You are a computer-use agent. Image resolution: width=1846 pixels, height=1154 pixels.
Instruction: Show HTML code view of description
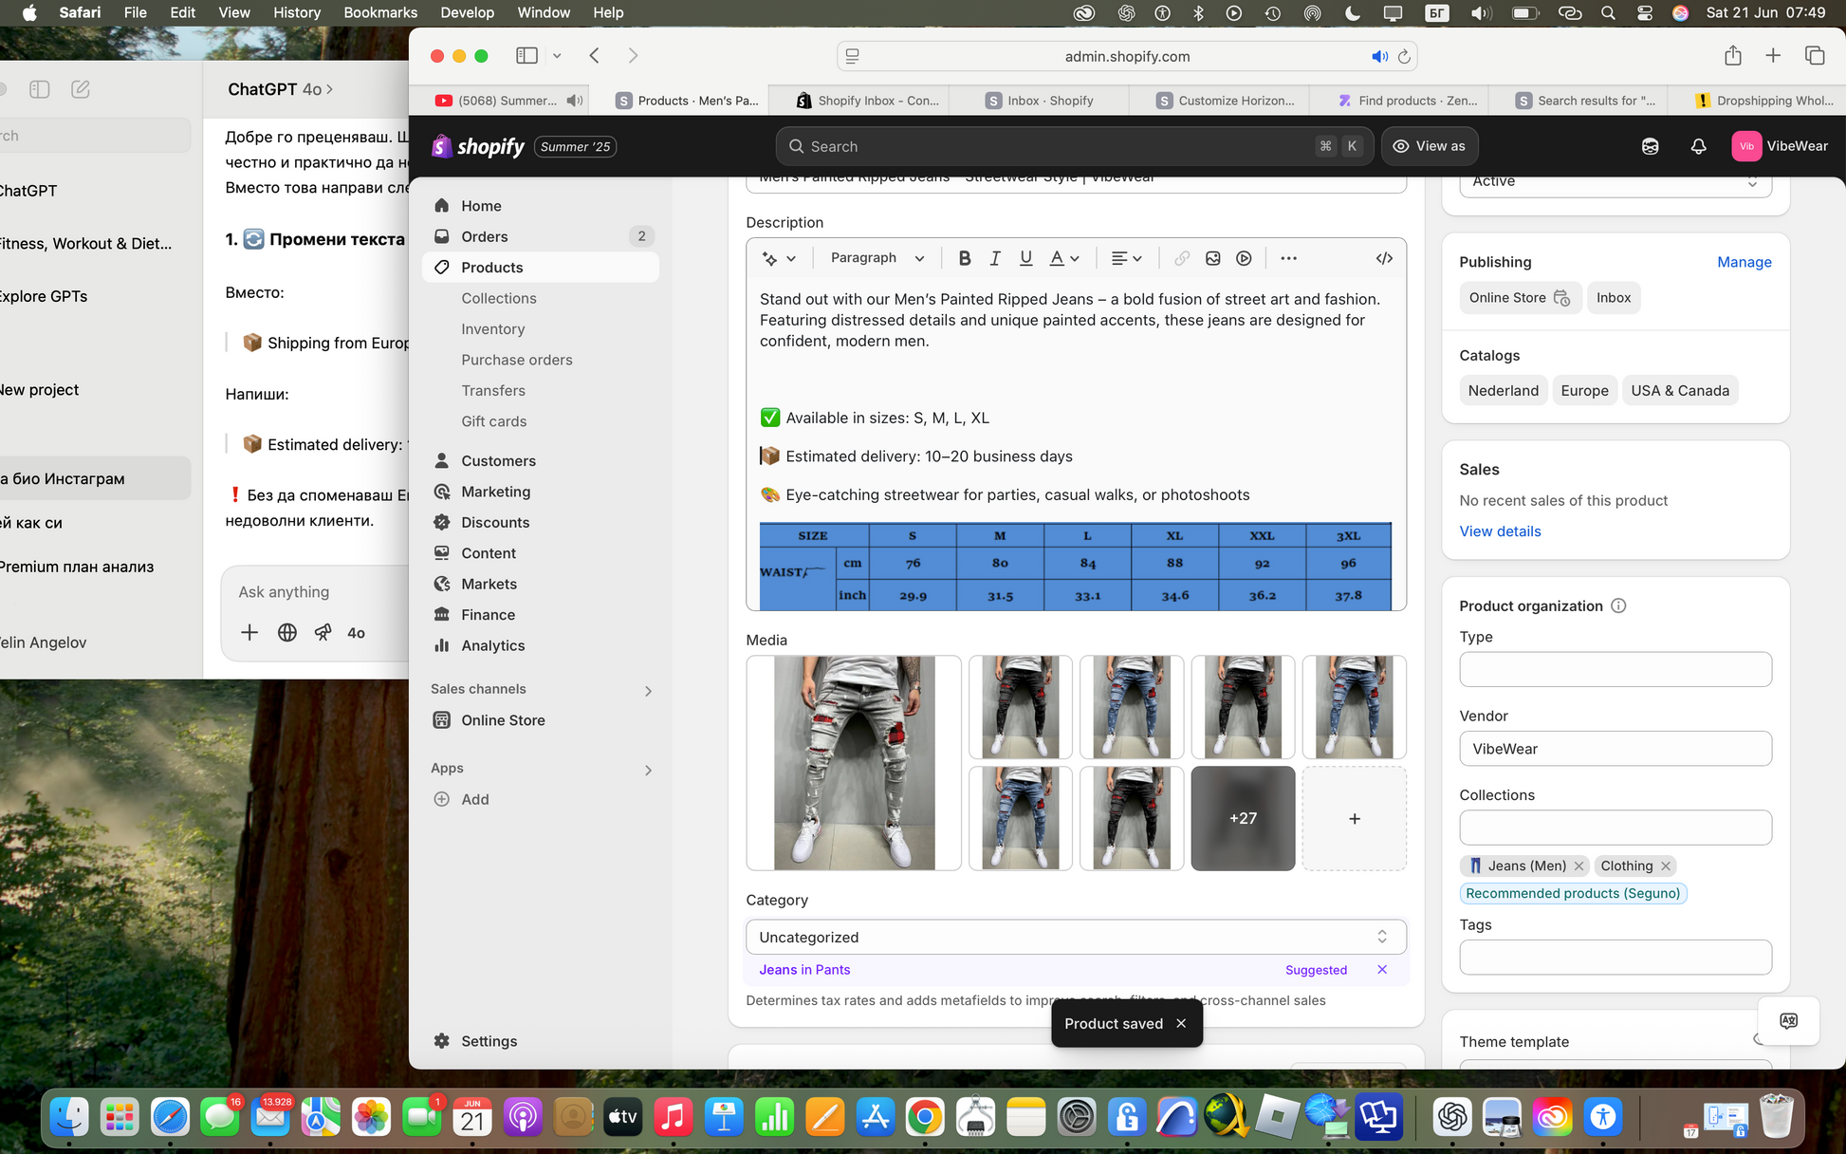[x=1384, y=258]
